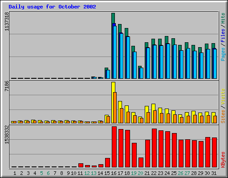The image size is (228, 178).
Task: Click day label "16" on the x-axis
Action: coord(114,173)
